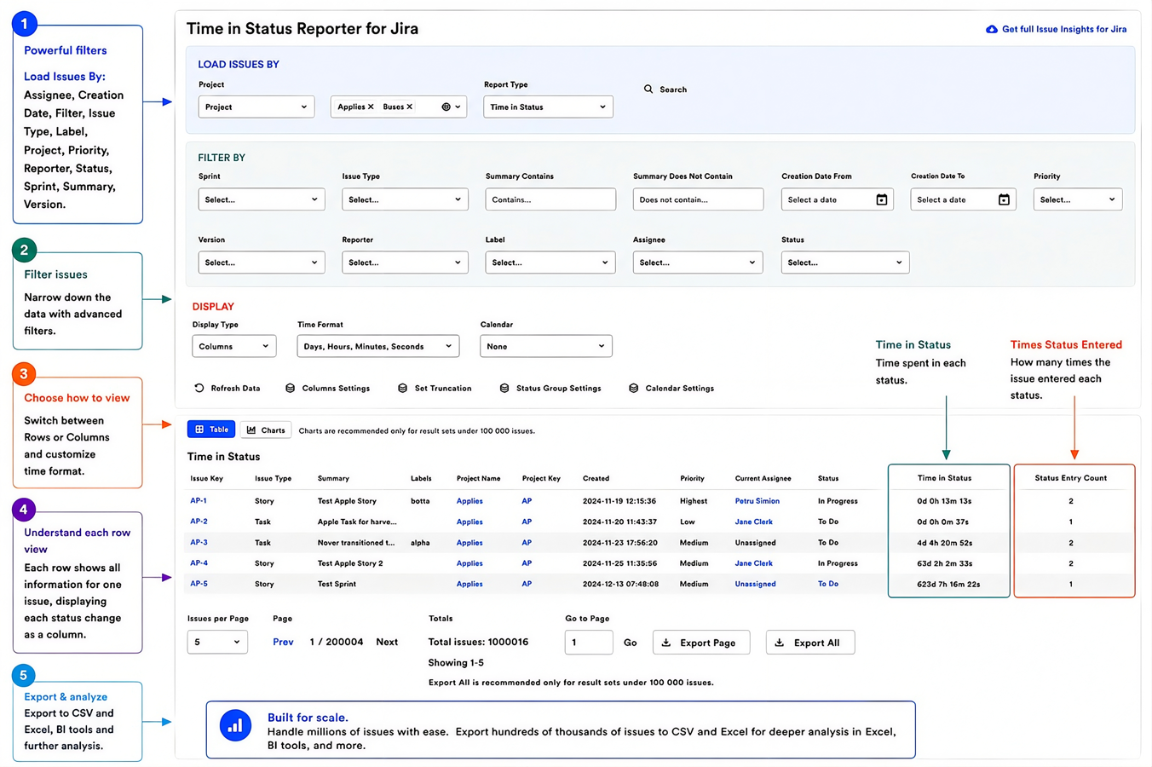The image size is (1152, 767).
Task: Click the Refresh Data icon
Action: (x=199, y=388)
